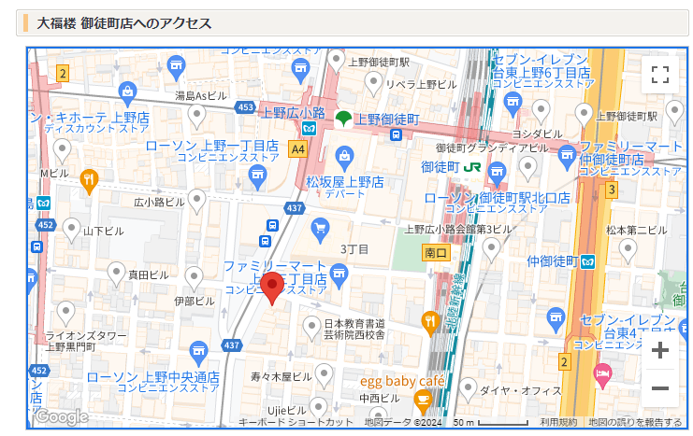Click the ライオンズタワー上野黒門町 pin
693x436 pixels.
click(x=65, y=314)
